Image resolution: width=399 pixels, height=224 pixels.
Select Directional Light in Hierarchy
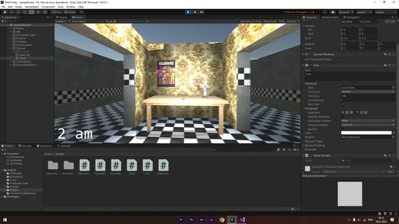point(26,35)
